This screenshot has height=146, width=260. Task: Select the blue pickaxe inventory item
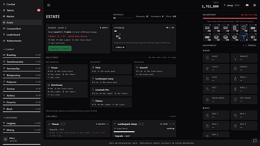pyautogui.click(x=244, y=37)
